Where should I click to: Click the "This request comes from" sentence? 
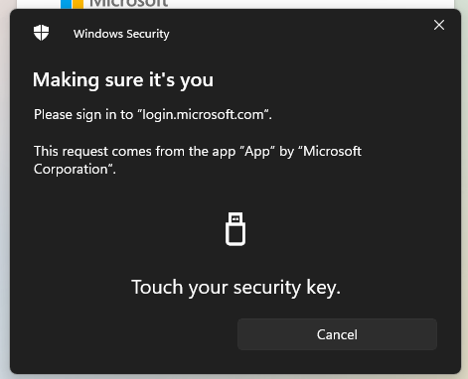pyautogui.click(x=198, y=160)
